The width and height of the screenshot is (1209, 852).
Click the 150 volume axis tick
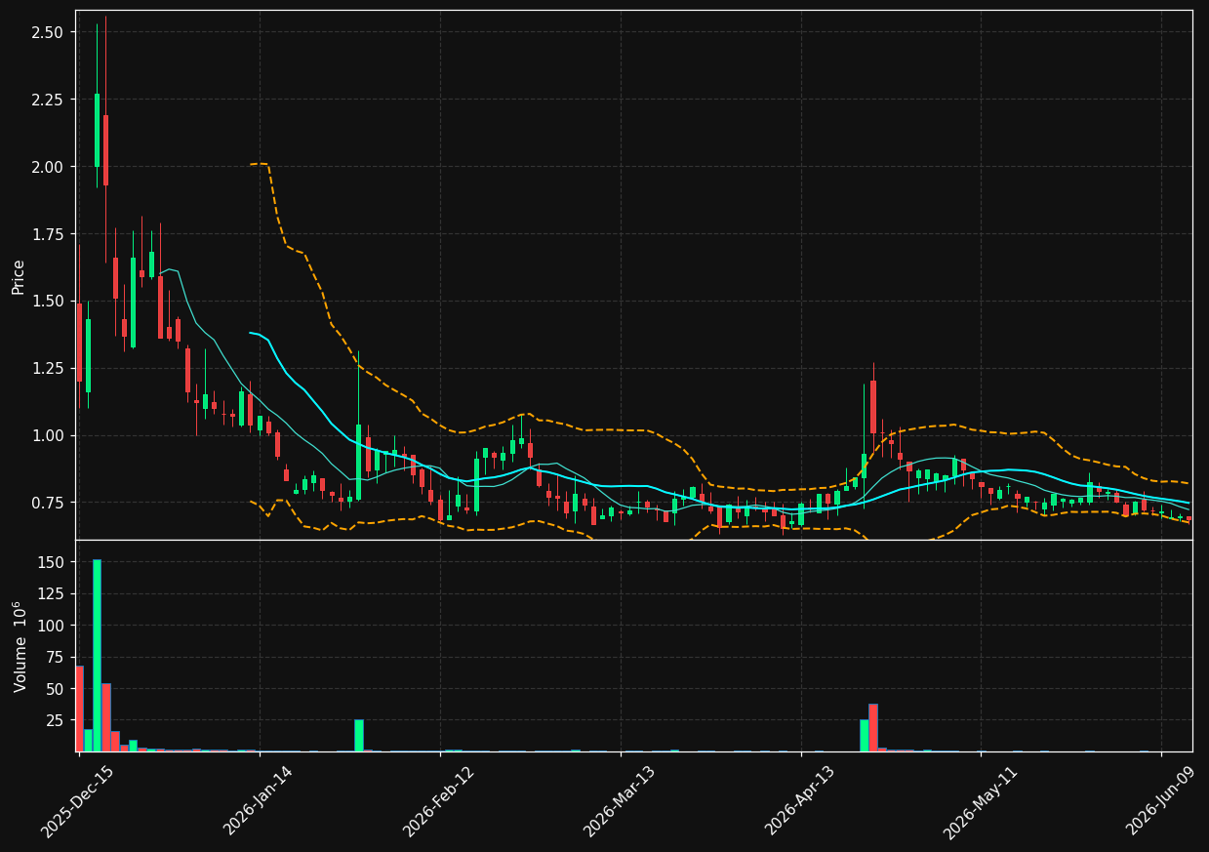pyautogui.click(x=52, y=562)
